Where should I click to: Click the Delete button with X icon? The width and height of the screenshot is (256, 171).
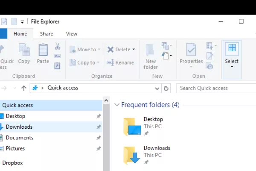(x=119, y=50)
